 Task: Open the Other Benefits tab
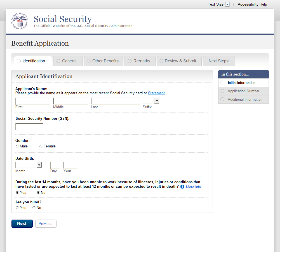tap(104, 61)
